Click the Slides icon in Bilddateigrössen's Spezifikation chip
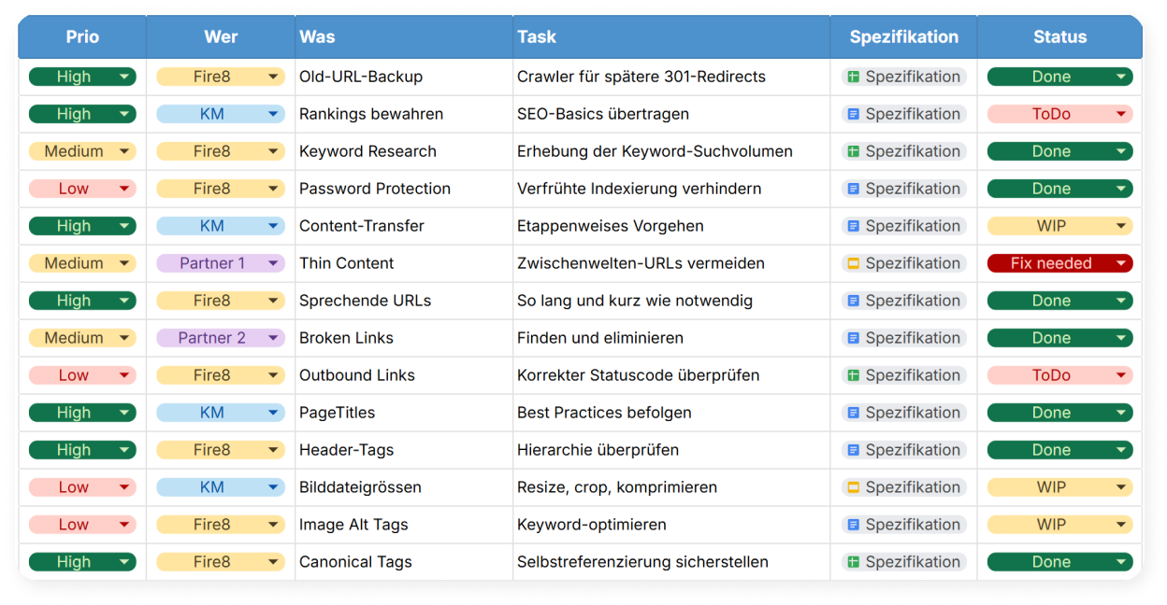Image resolution: width=1167 pixels, height=605 pixels. [x=853, y=487]
